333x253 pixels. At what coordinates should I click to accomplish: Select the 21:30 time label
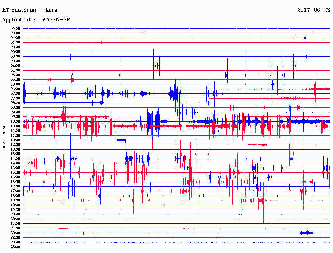[15, 228]
